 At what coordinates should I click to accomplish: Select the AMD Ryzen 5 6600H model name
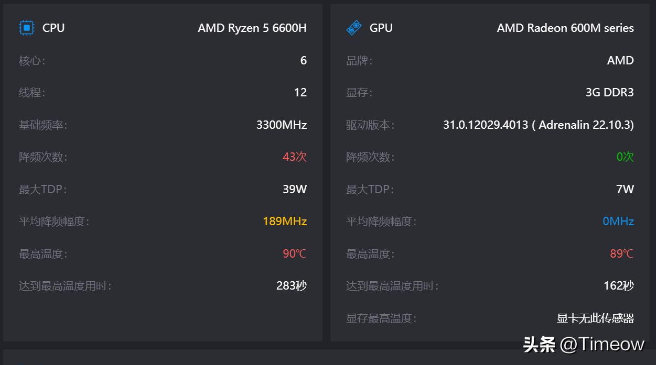click(252, 28)
